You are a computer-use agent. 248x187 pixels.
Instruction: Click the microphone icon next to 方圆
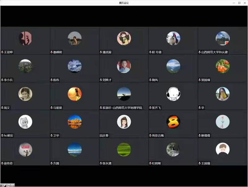[x=51, y=163]
